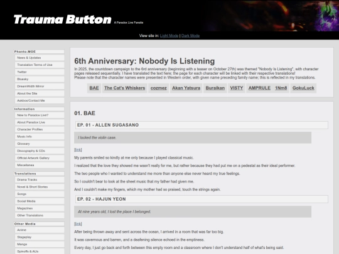Jump to BAE section
The width and height of the screenshot is (339, 254).
[x=94, y=88]
